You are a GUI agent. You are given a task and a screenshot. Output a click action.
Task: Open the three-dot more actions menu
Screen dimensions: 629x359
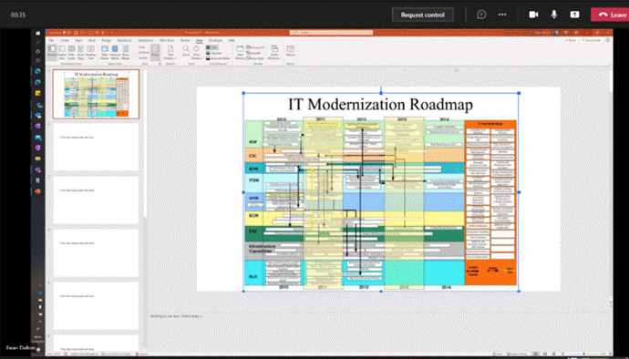pyautogui.click(x=502, y=15)
